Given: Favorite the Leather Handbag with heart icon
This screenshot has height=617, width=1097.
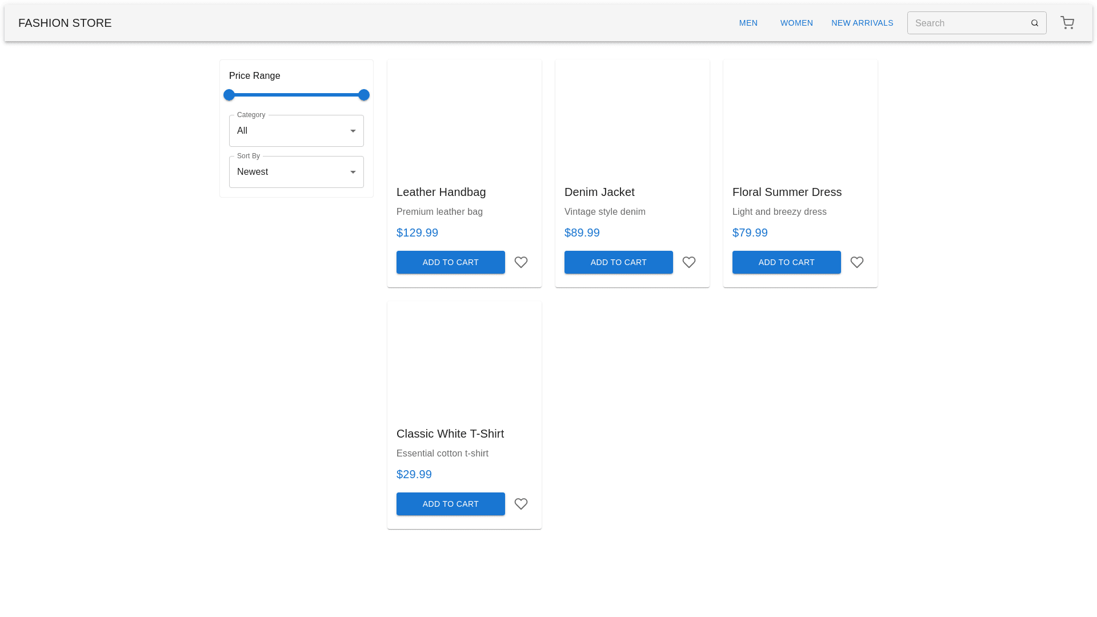Looking at the screenshot, I should 521,262.
